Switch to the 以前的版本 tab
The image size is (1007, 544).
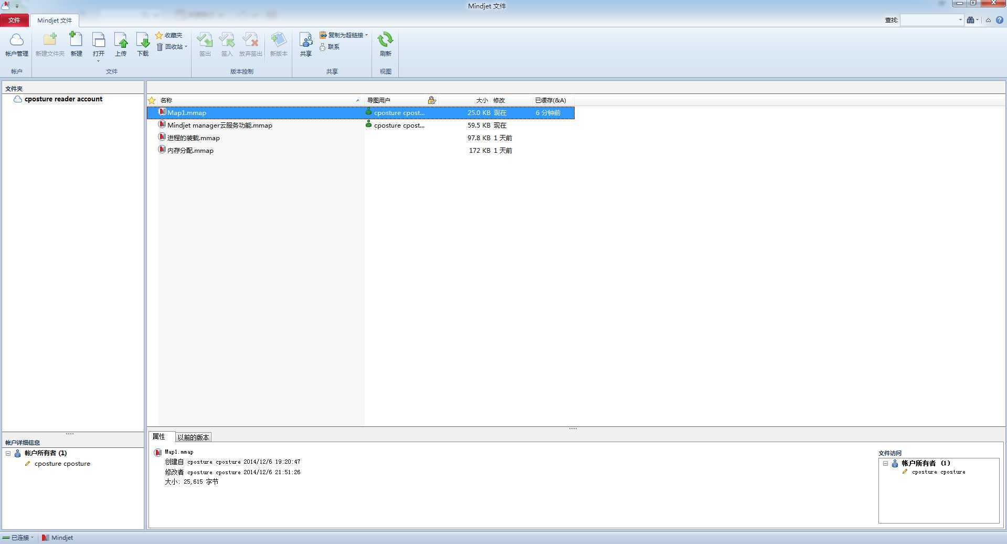[x=193, y=437]
